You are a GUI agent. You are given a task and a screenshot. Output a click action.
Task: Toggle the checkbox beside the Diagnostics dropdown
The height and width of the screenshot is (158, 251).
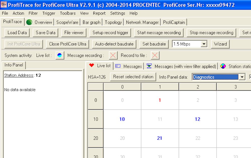coord(250,77)
